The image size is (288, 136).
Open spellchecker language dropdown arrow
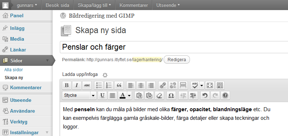pyautogui.click(x=202, y=85)
